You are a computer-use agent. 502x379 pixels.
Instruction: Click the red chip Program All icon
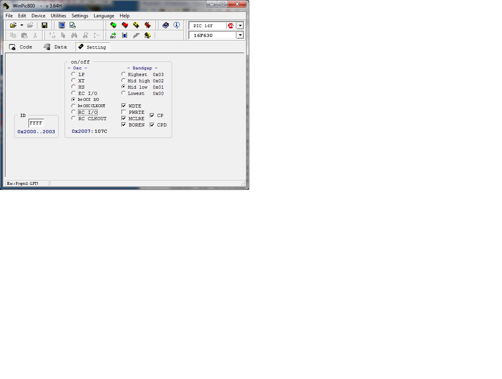[x=125, y=25]
